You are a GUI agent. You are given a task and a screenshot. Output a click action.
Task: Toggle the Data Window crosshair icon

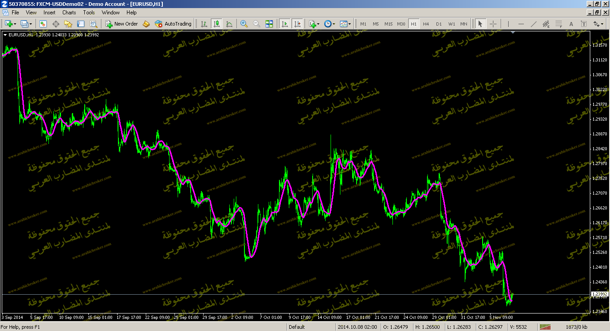56,24
